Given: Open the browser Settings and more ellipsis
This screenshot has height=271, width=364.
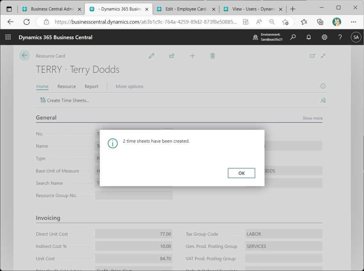Looking at the screenshot, I should 353,22.
